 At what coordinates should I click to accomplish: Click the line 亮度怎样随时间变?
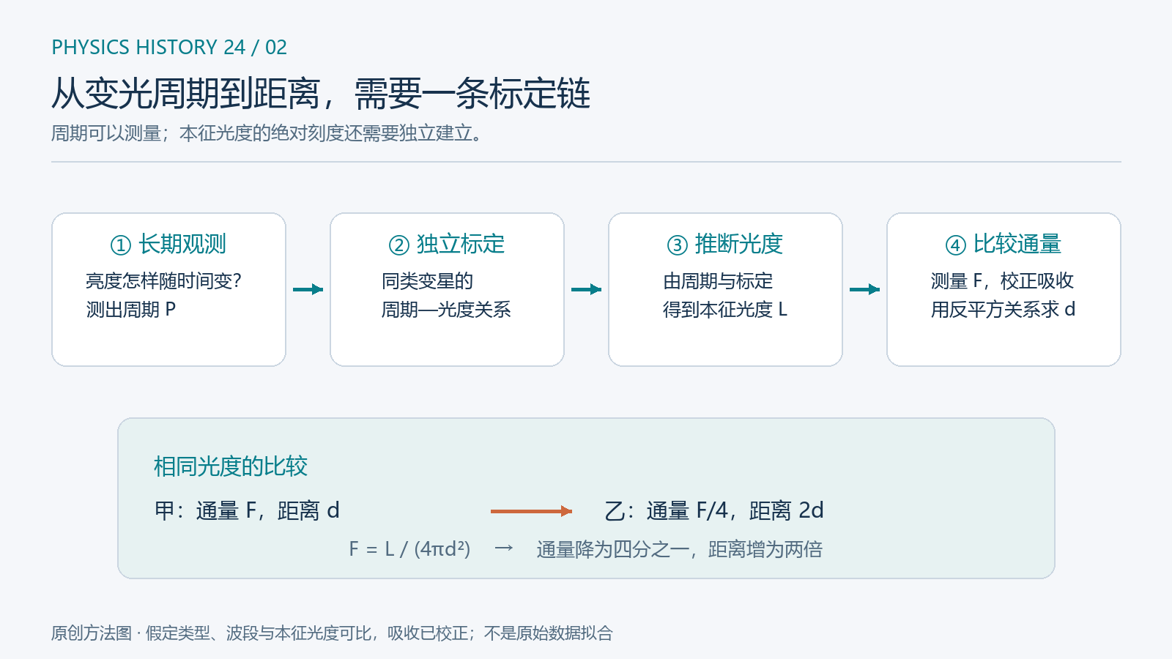click(164, 281)
